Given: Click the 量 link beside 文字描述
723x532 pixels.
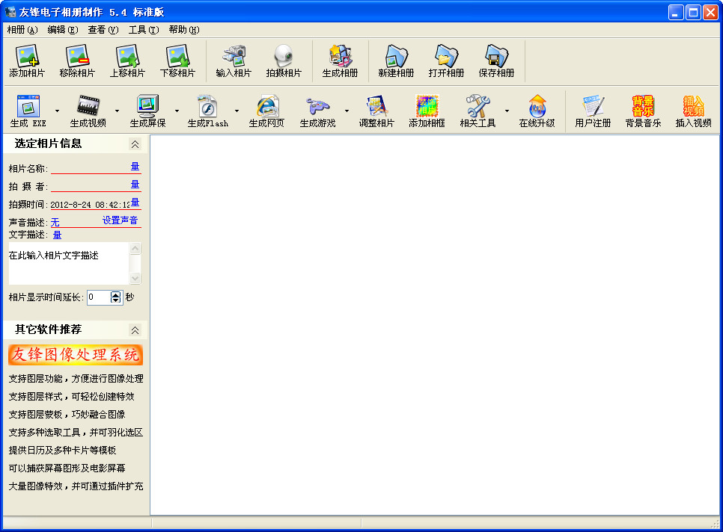Looking at the screenshot, I should (x=57, y=235).
